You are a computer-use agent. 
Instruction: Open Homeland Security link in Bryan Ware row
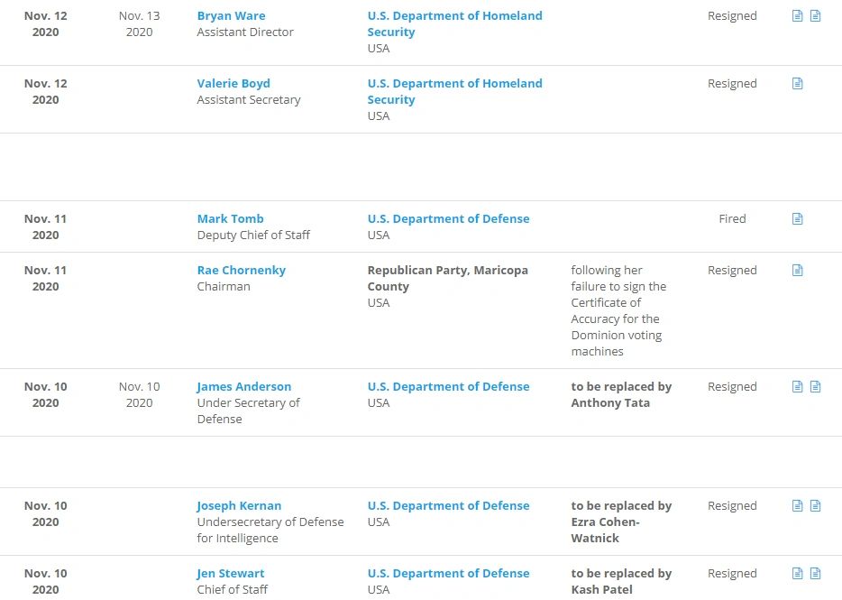pyautogui.click(x=454, y=23)
